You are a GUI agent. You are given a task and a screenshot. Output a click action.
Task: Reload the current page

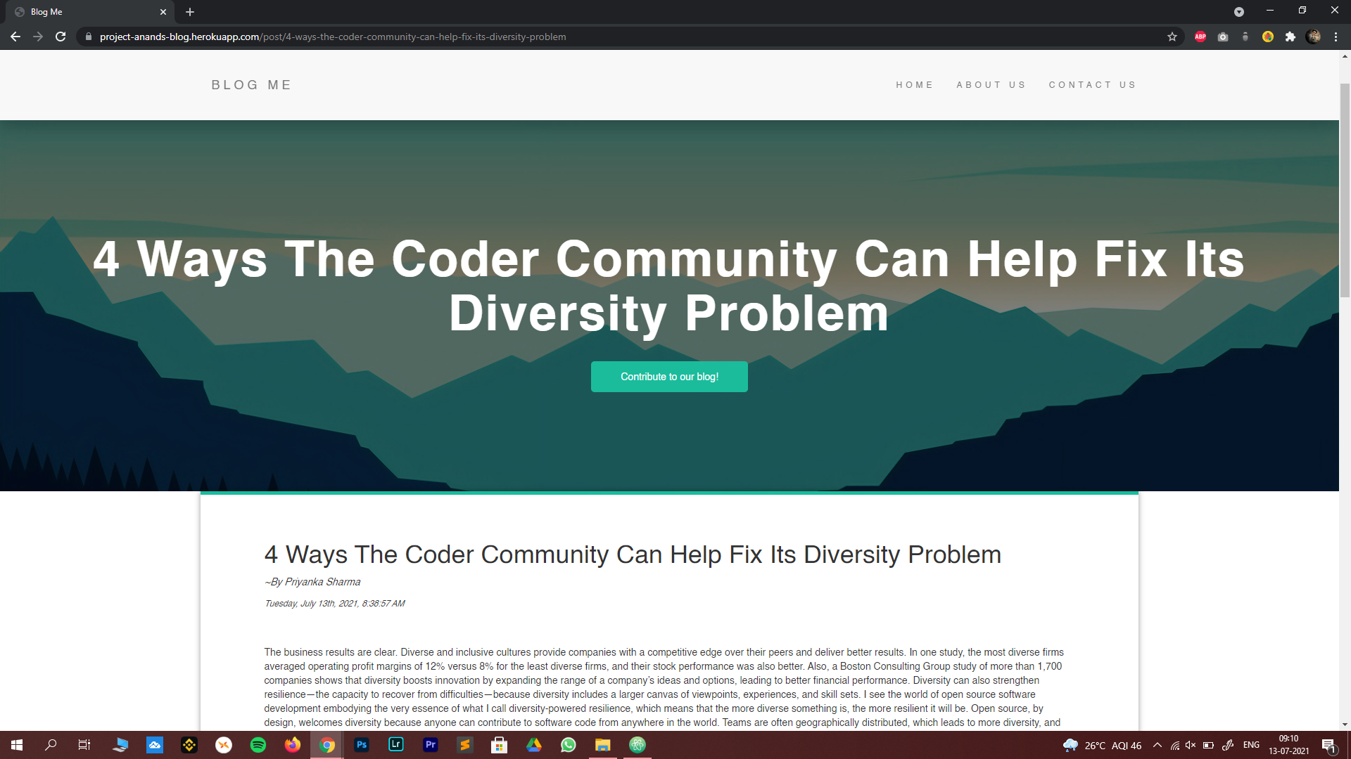[x=61, y=37]
